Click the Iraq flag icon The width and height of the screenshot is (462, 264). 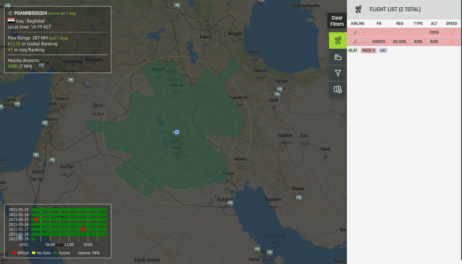point(11,20)
